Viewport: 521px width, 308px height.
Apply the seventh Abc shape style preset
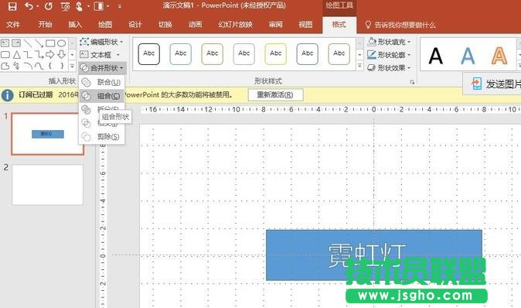339,53
